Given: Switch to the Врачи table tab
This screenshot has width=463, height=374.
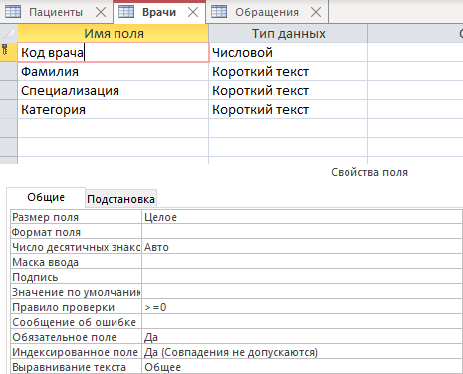Looking at the screenshot, I should coord(159,12).
